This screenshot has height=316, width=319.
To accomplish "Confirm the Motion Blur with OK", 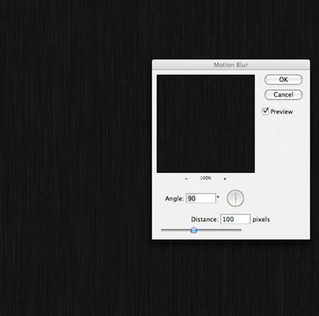I will 284,79.
